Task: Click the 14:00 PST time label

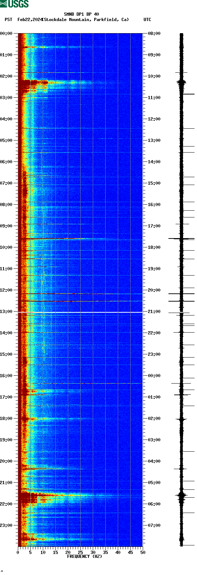Action: (6, 333)
